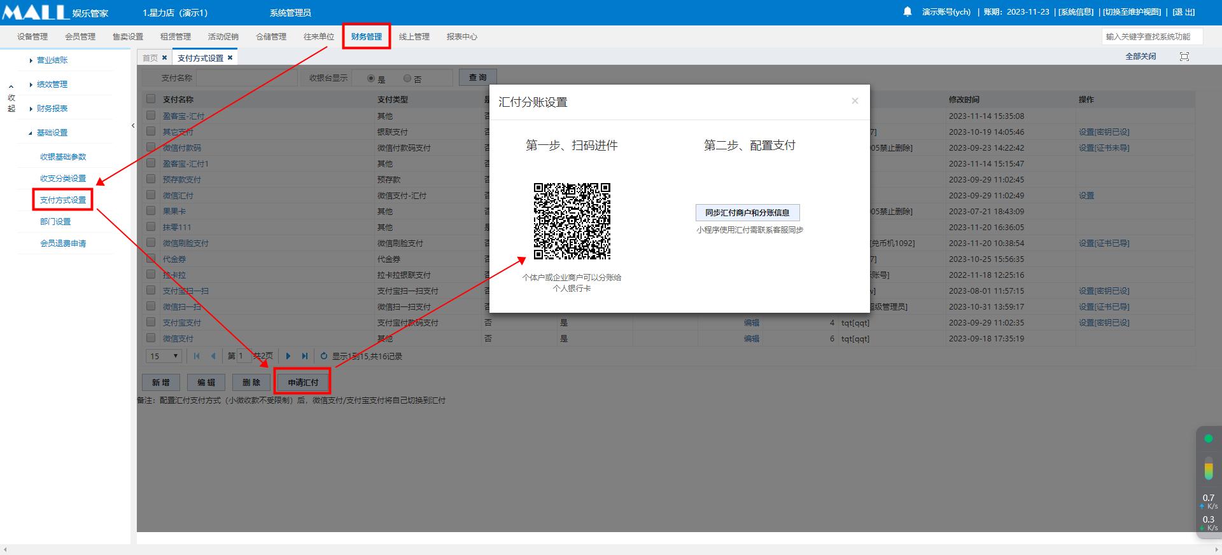The image size is (1222, 555).
Task: Open the 报表中心 menu
Action: [x=462, y=37]
